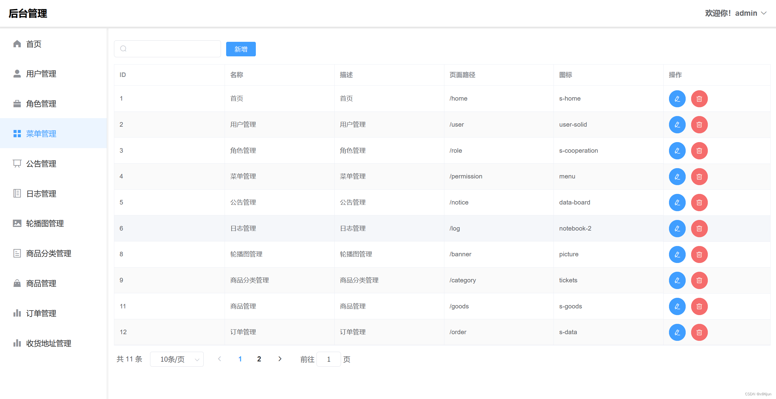Open 公告管理 in the sidebar
This screenshot has width=776, height=399.
[53, 164]
